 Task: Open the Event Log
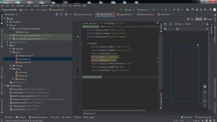click(x=186, y=117)
